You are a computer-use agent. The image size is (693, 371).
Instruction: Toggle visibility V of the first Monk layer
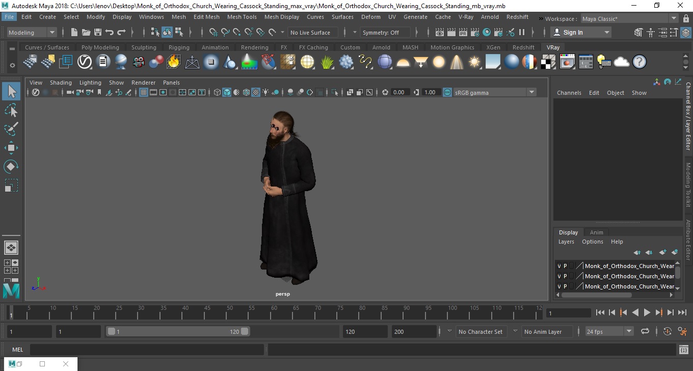pyautogui.click(x=559, y=266)
